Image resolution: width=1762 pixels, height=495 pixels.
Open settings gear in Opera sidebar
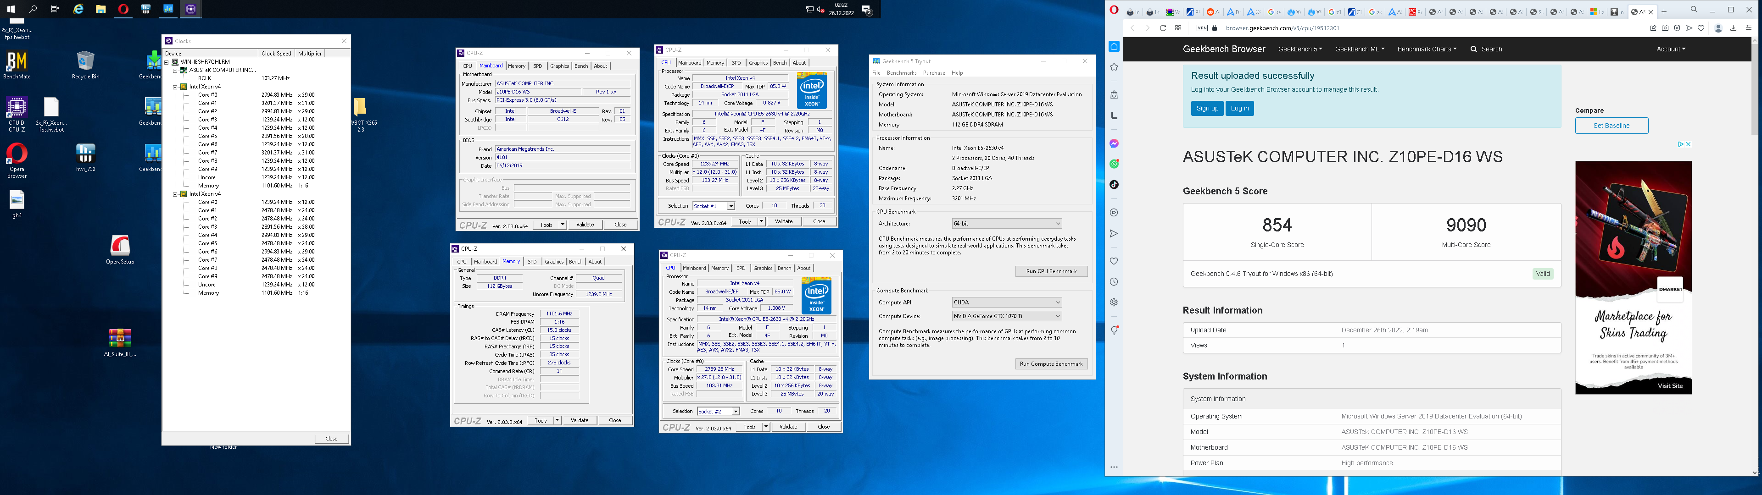[1114, 302]
